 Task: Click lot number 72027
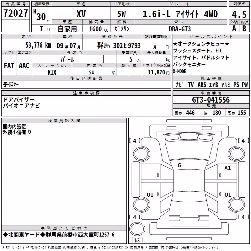15,13
